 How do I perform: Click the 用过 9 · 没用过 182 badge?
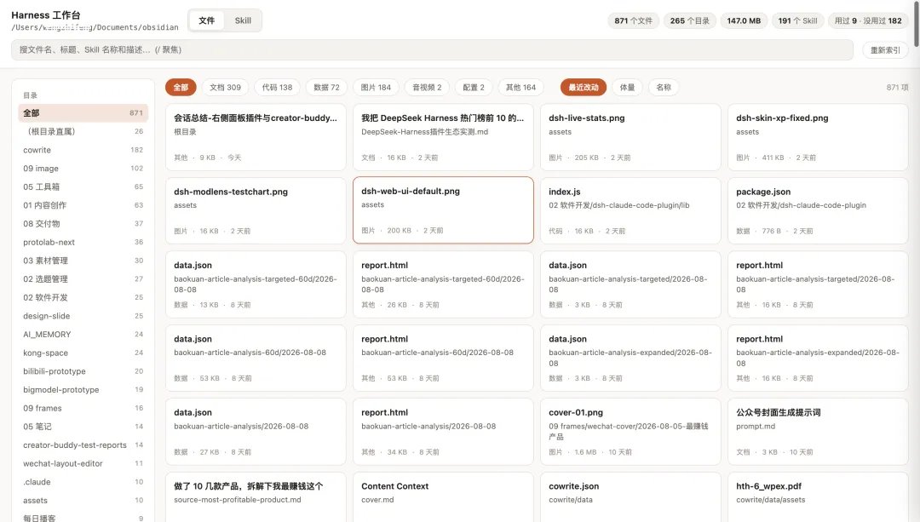tap(868, 20)
